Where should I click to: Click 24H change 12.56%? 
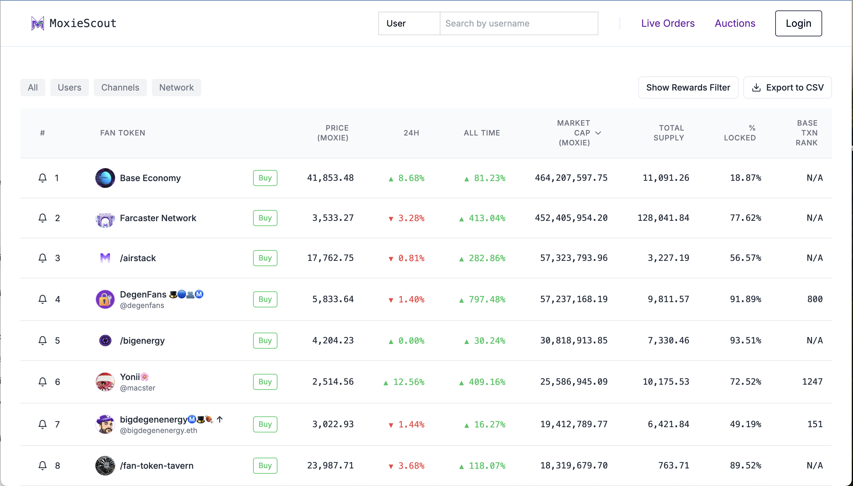click(x=404, y=382)
